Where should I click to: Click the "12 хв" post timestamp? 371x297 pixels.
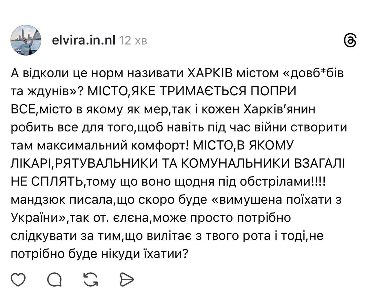click(x=133, y=41)
